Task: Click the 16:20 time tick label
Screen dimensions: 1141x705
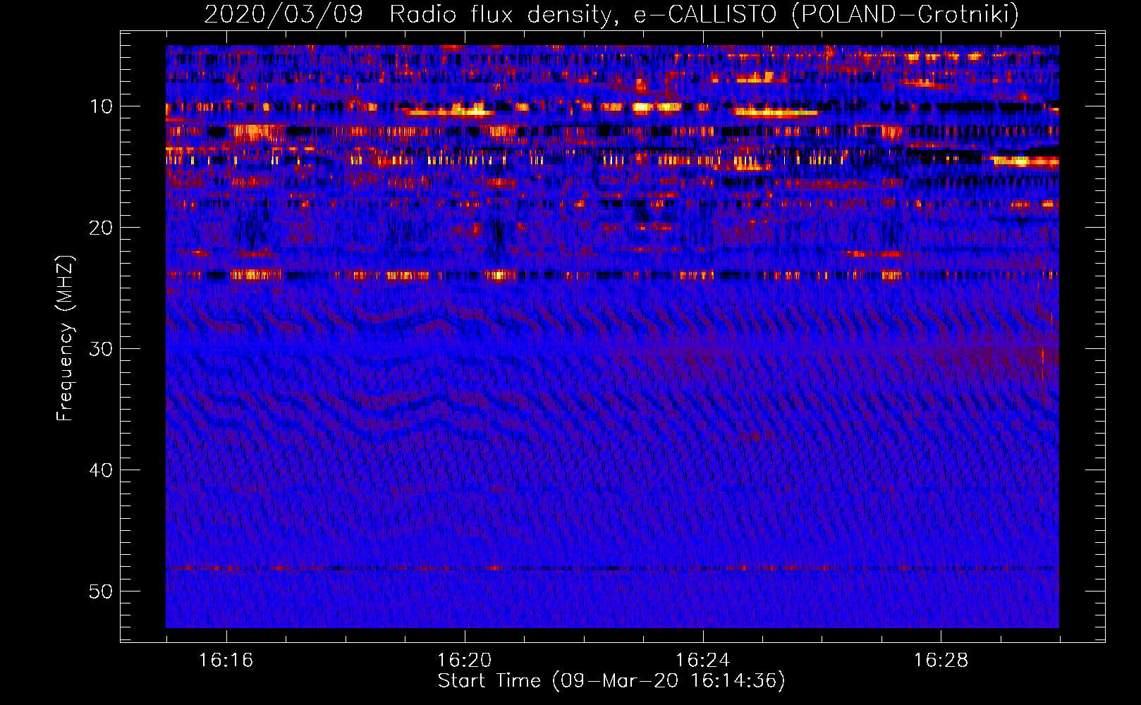Action: click(464, 661)
